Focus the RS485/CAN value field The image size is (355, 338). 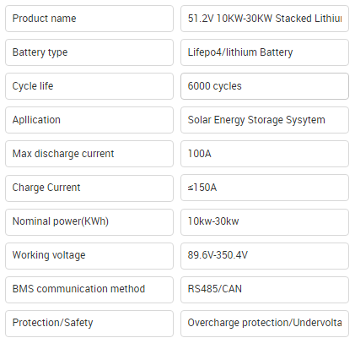tap(265, 290)
